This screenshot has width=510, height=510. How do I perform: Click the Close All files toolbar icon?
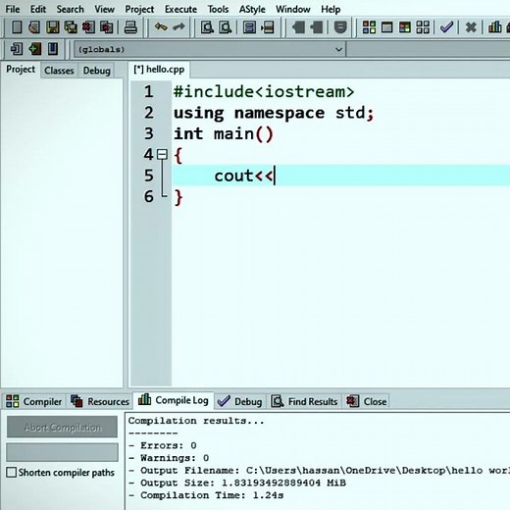(106, 27)
